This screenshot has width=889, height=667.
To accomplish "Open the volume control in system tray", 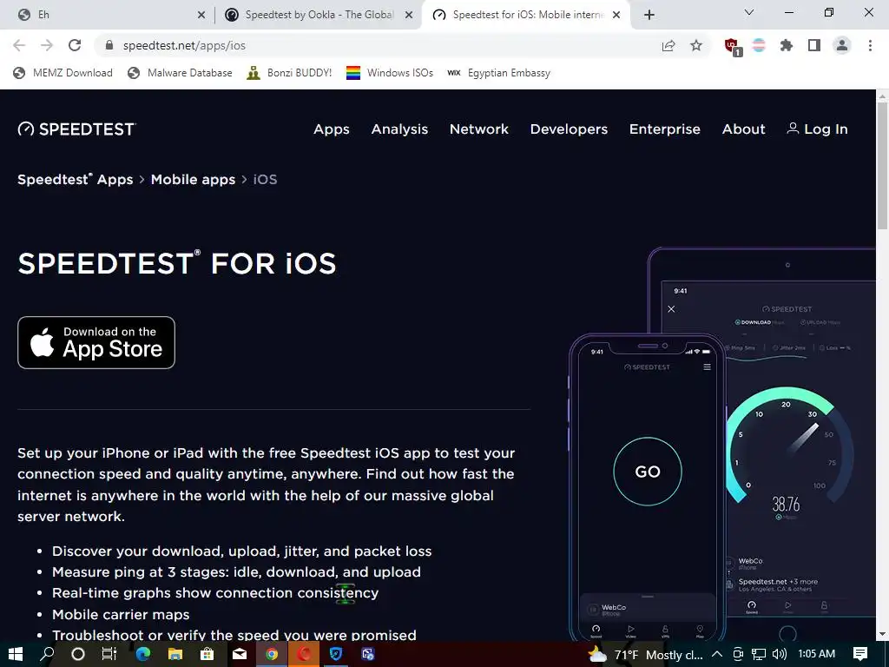I will pos(780,654).
